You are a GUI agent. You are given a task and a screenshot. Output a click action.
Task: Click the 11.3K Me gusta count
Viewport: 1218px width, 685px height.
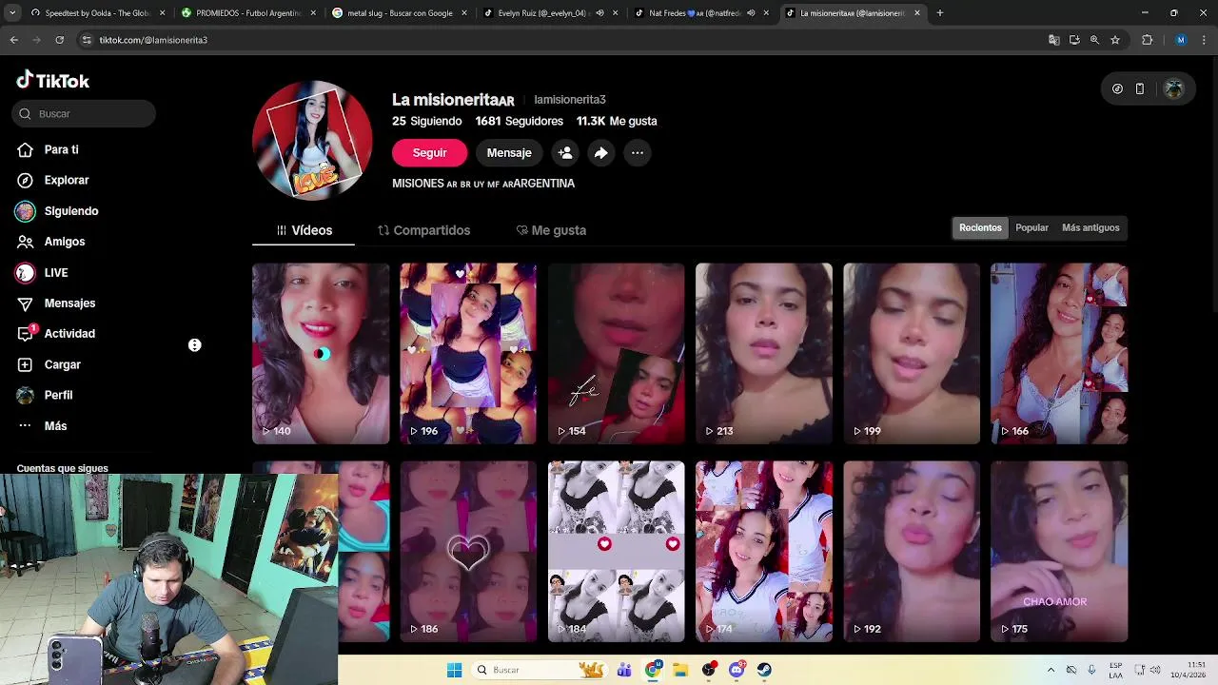[x=617, y=121]
